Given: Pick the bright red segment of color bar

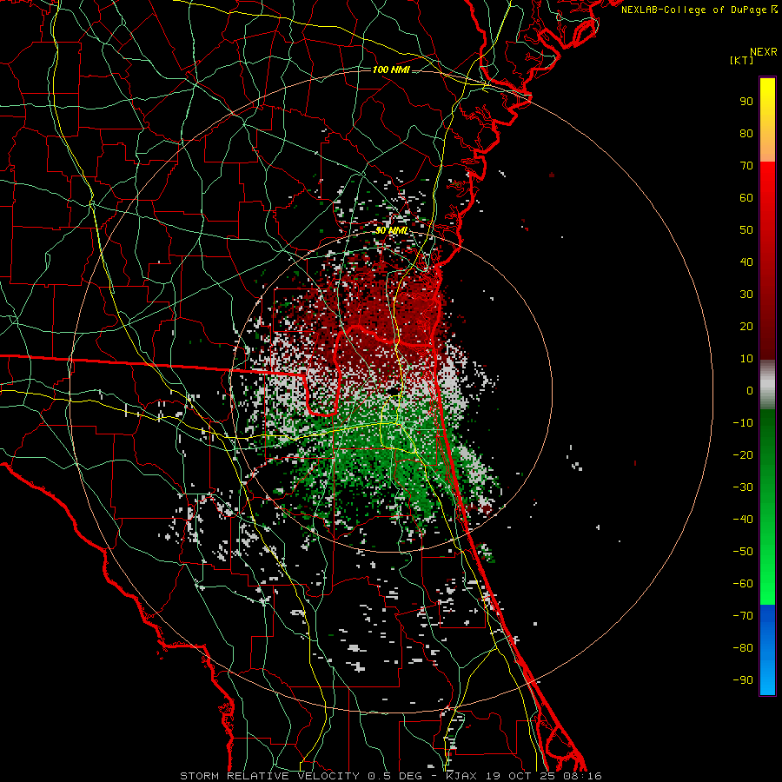Looking at the screenshot, I should click(767, 200).
